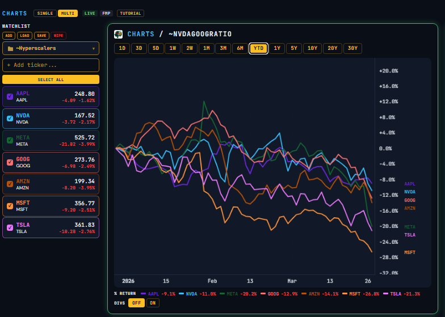Open the ~Hyperscalers watchlist dropdown
Screen dimensions: 445x317
pos(51,48)
